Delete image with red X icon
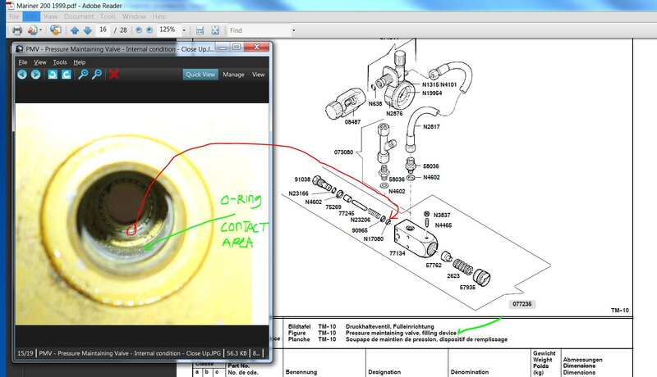The width and height of the screenshot is (657, 377). pyautogui.click(x=114, y=75)
